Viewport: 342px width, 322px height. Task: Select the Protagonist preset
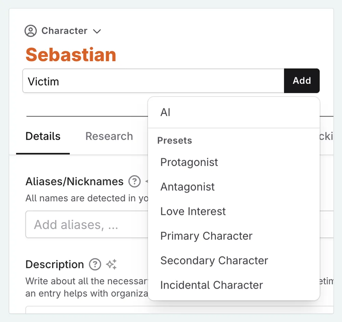click(189, 162)
